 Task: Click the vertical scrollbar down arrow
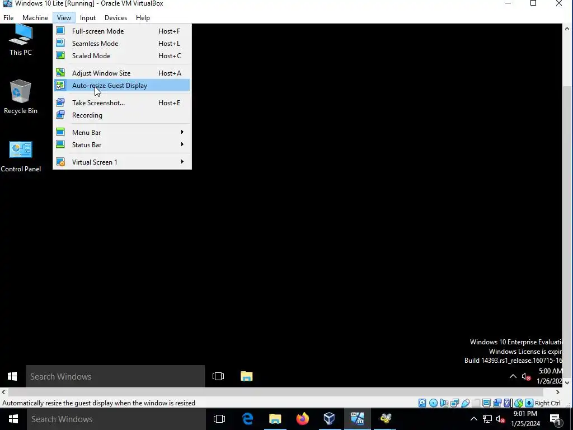tap(567, 383)
